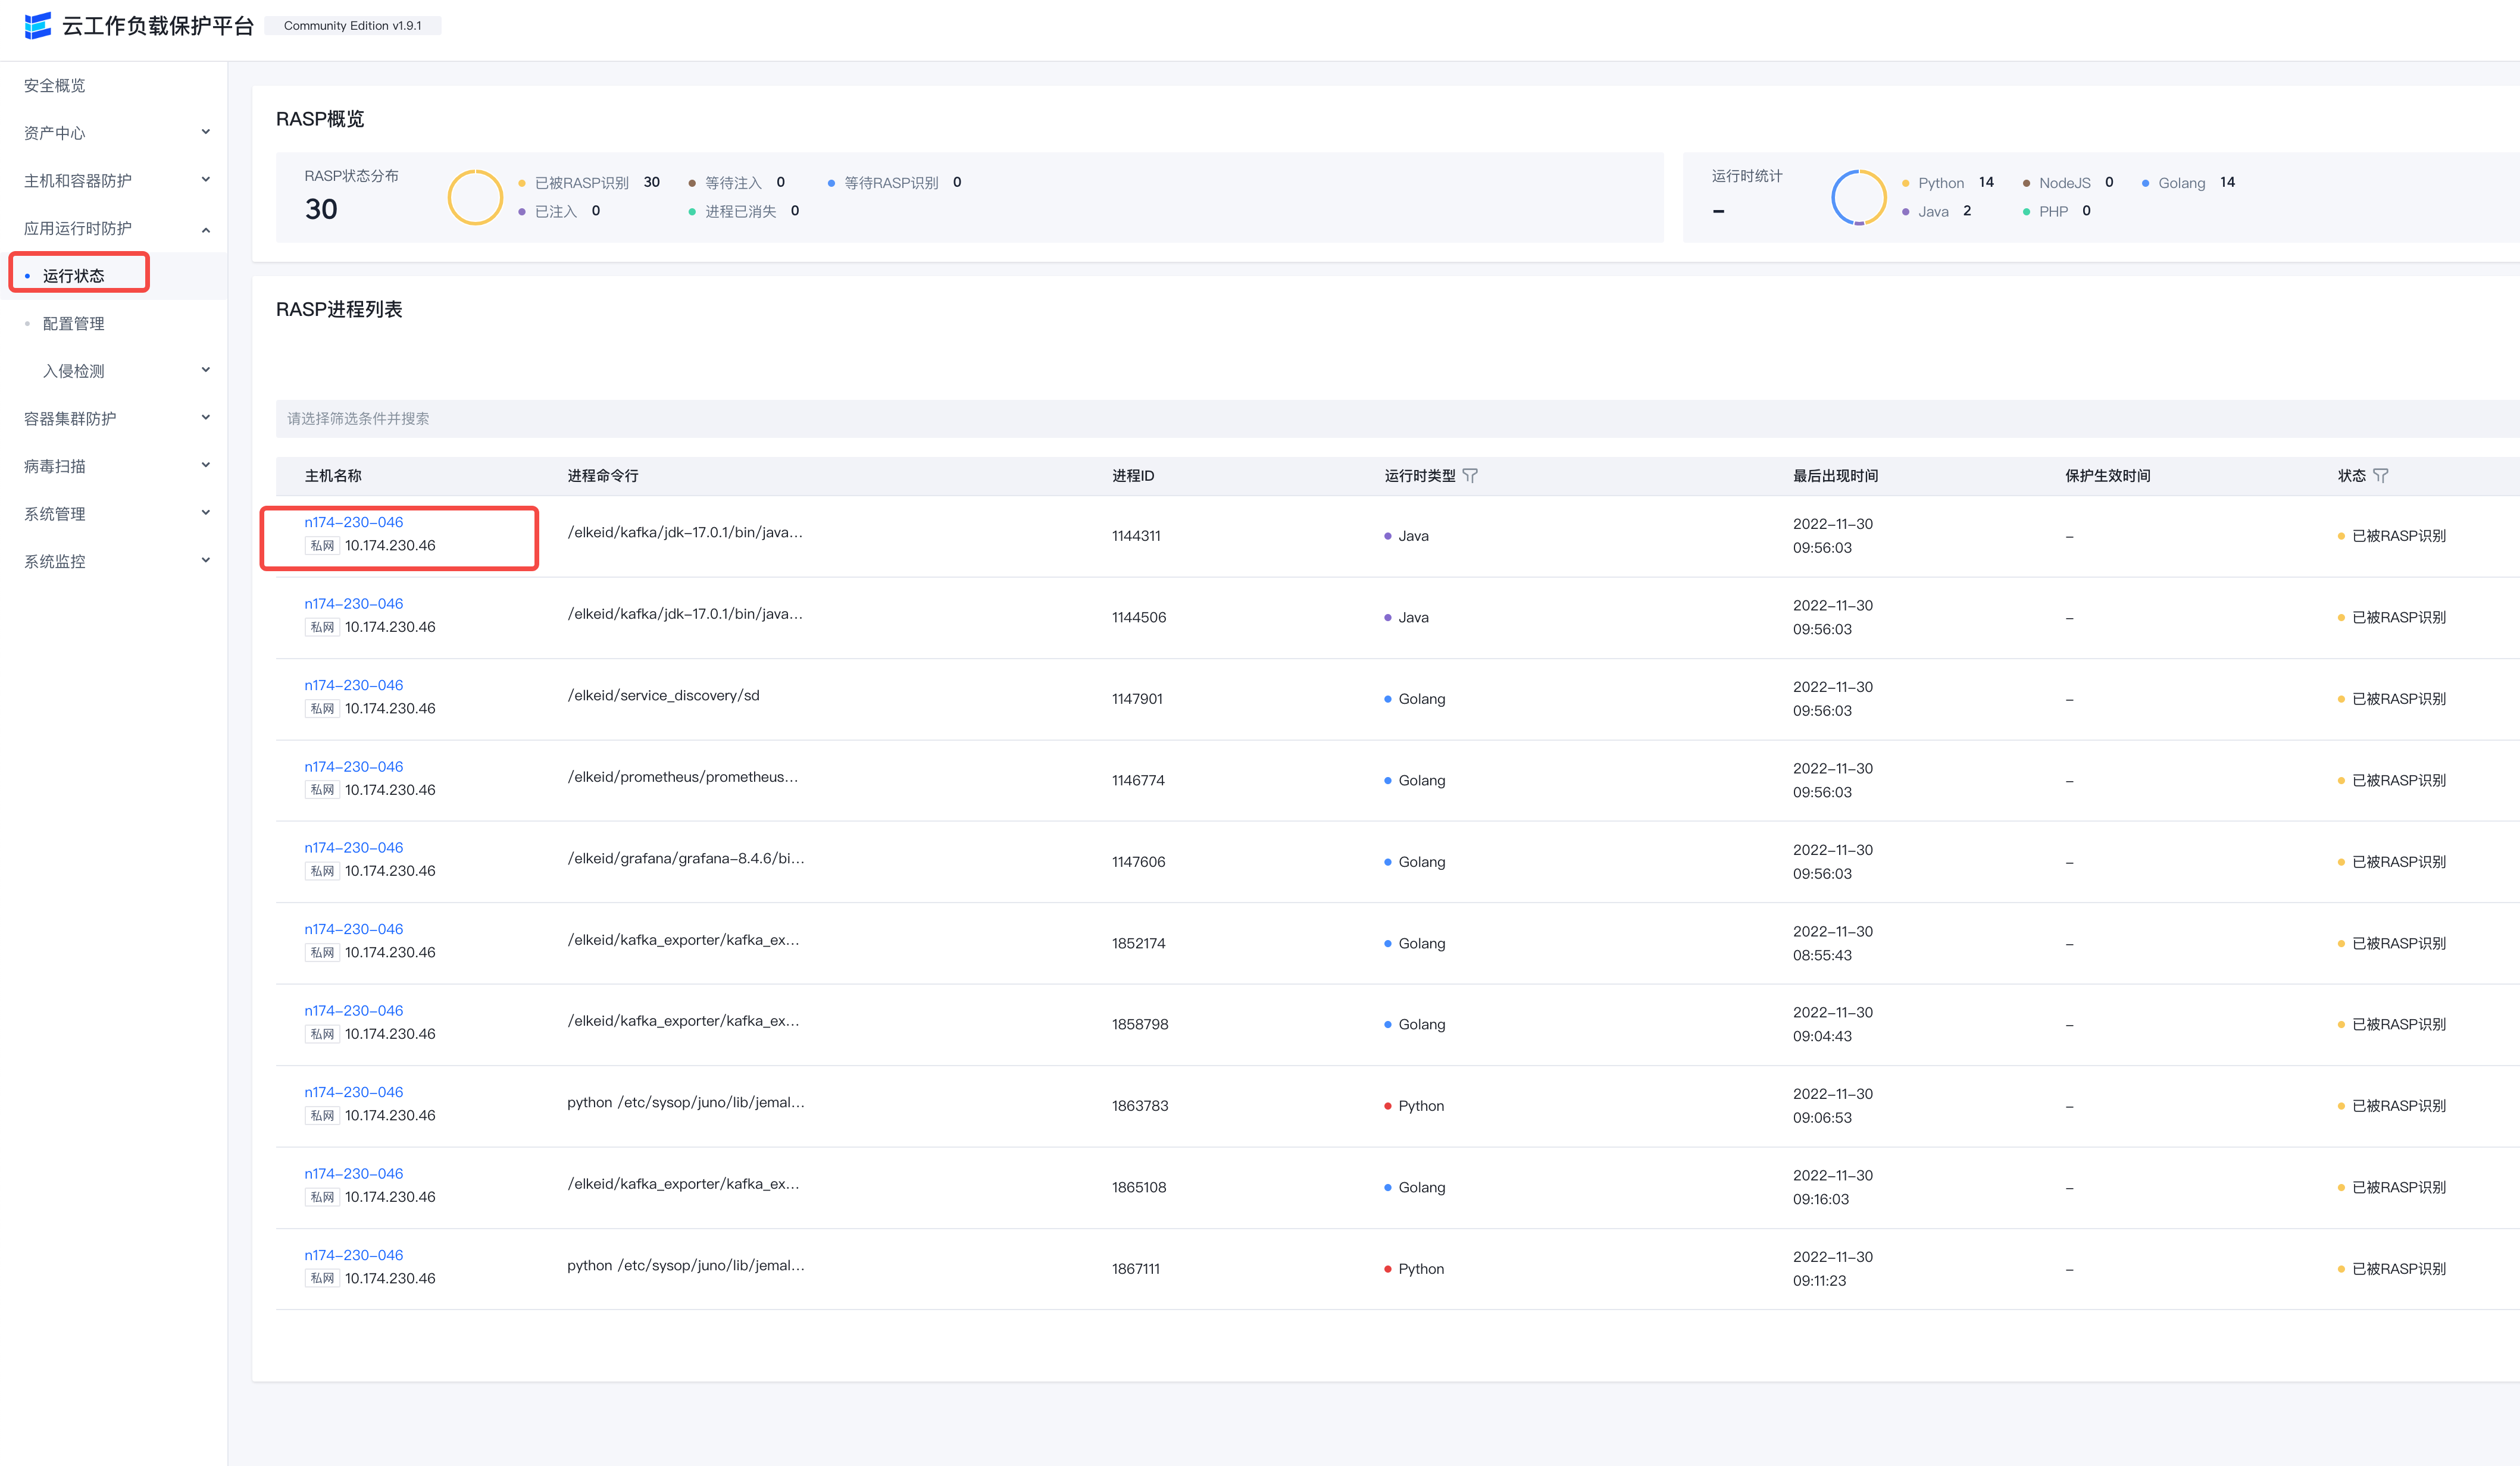Click the Community Edition v1.9.1 badge
The image size is (2520, 1466).
click(x=352, y=26)
